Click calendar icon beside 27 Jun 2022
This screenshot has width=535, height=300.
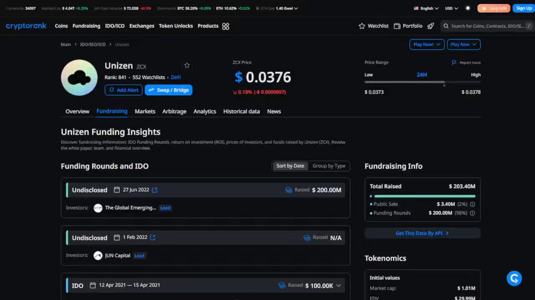117,190
